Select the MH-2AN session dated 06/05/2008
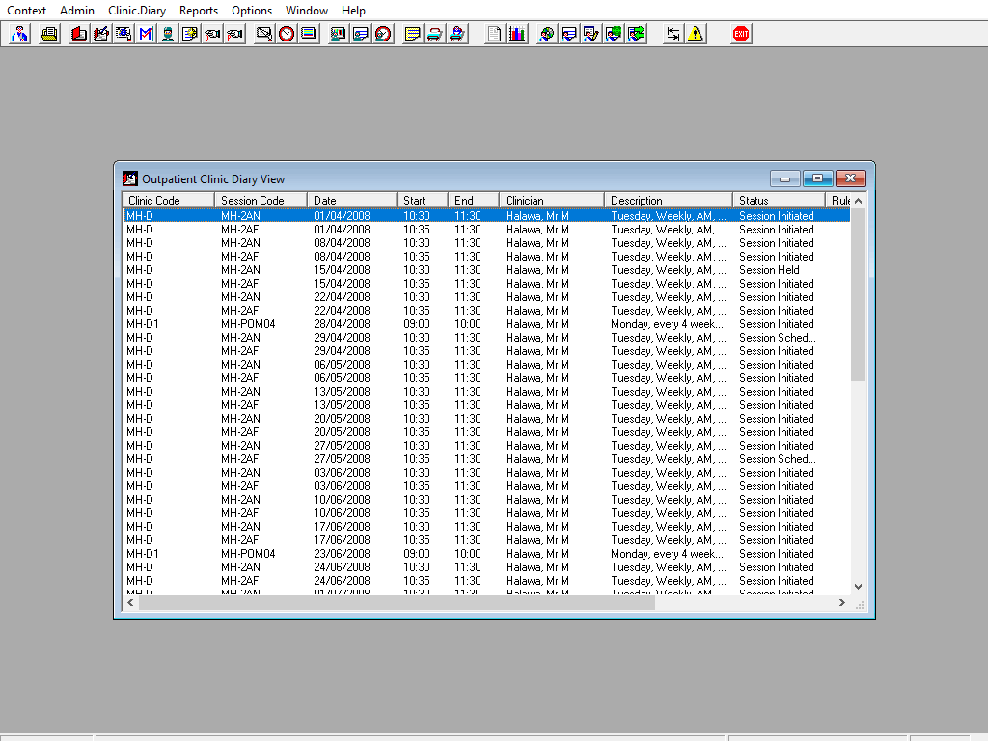 (486, 365)
